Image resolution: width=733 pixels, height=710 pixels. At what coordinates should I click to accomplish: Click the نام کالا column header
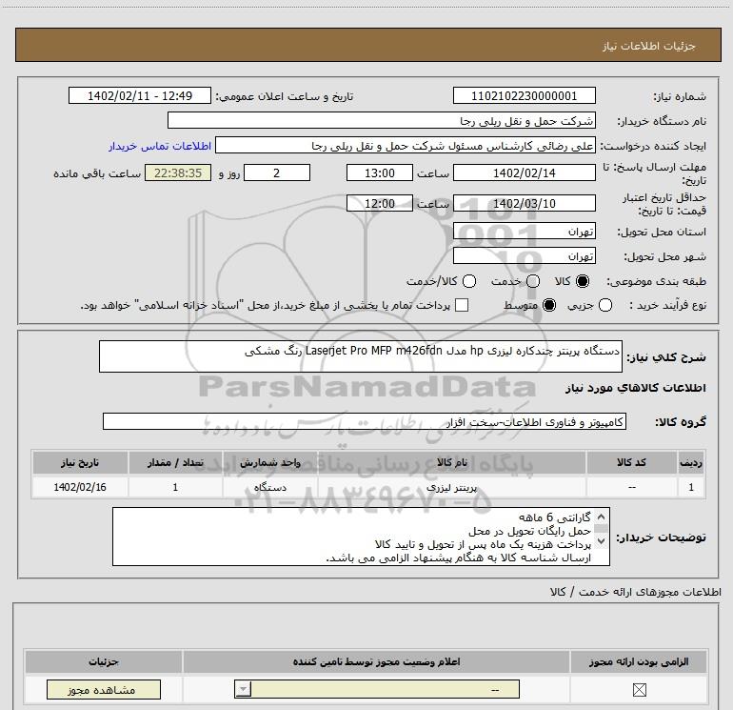click(x=451, y=462)
